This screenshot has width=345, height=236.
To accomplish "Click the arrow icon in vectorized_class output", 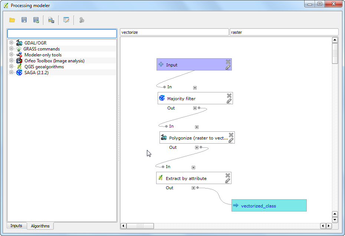I will (x=236, y=205).
